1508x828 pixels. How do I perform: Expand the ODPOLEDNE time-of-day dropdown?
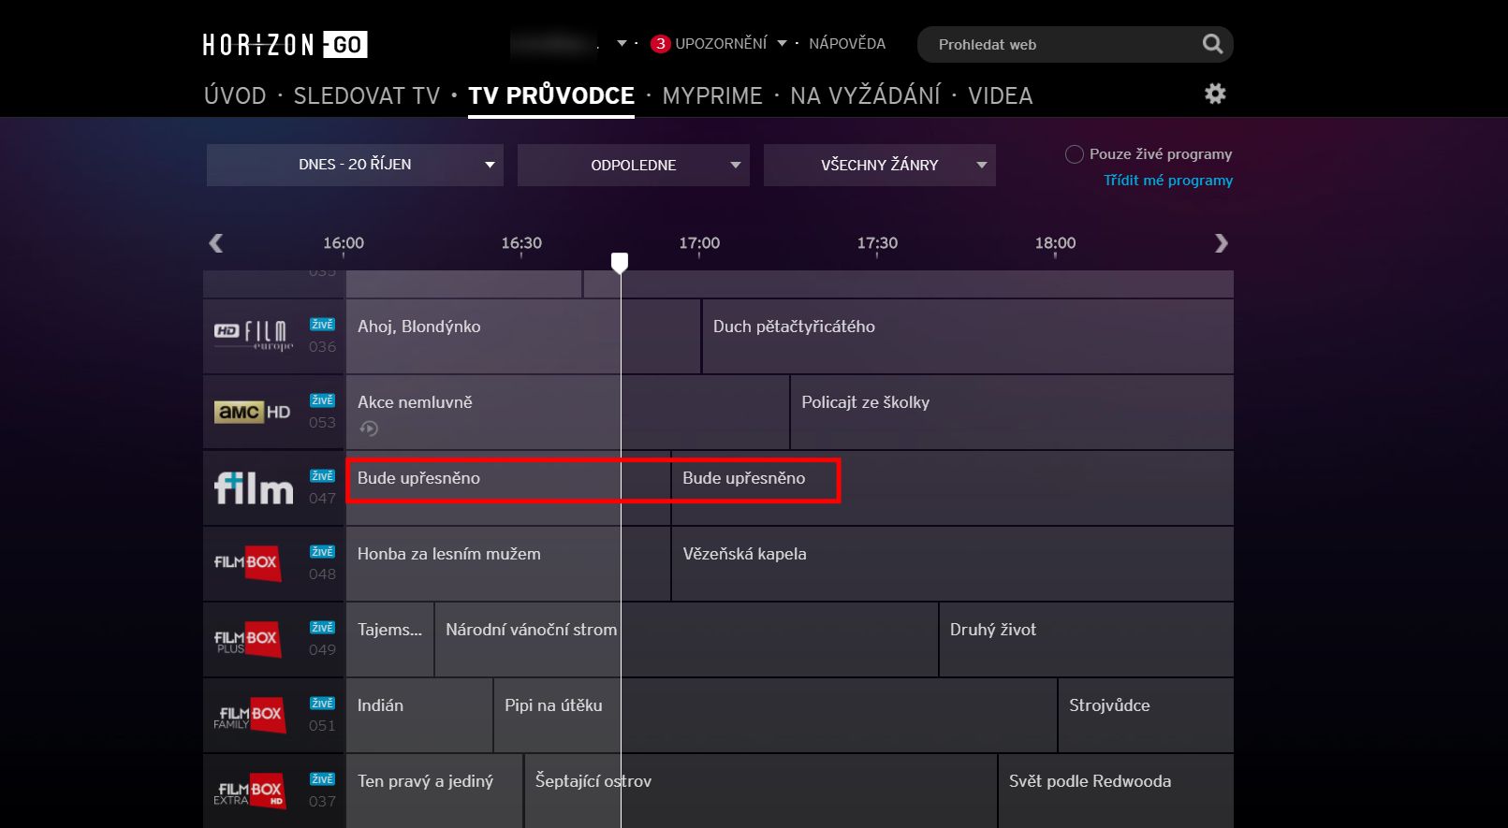pyautogui.click(x=633, y=165)
